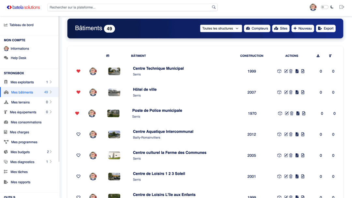Toggle dark mode switch
This screenshot has height=198, width=352.
coord(324,7)
